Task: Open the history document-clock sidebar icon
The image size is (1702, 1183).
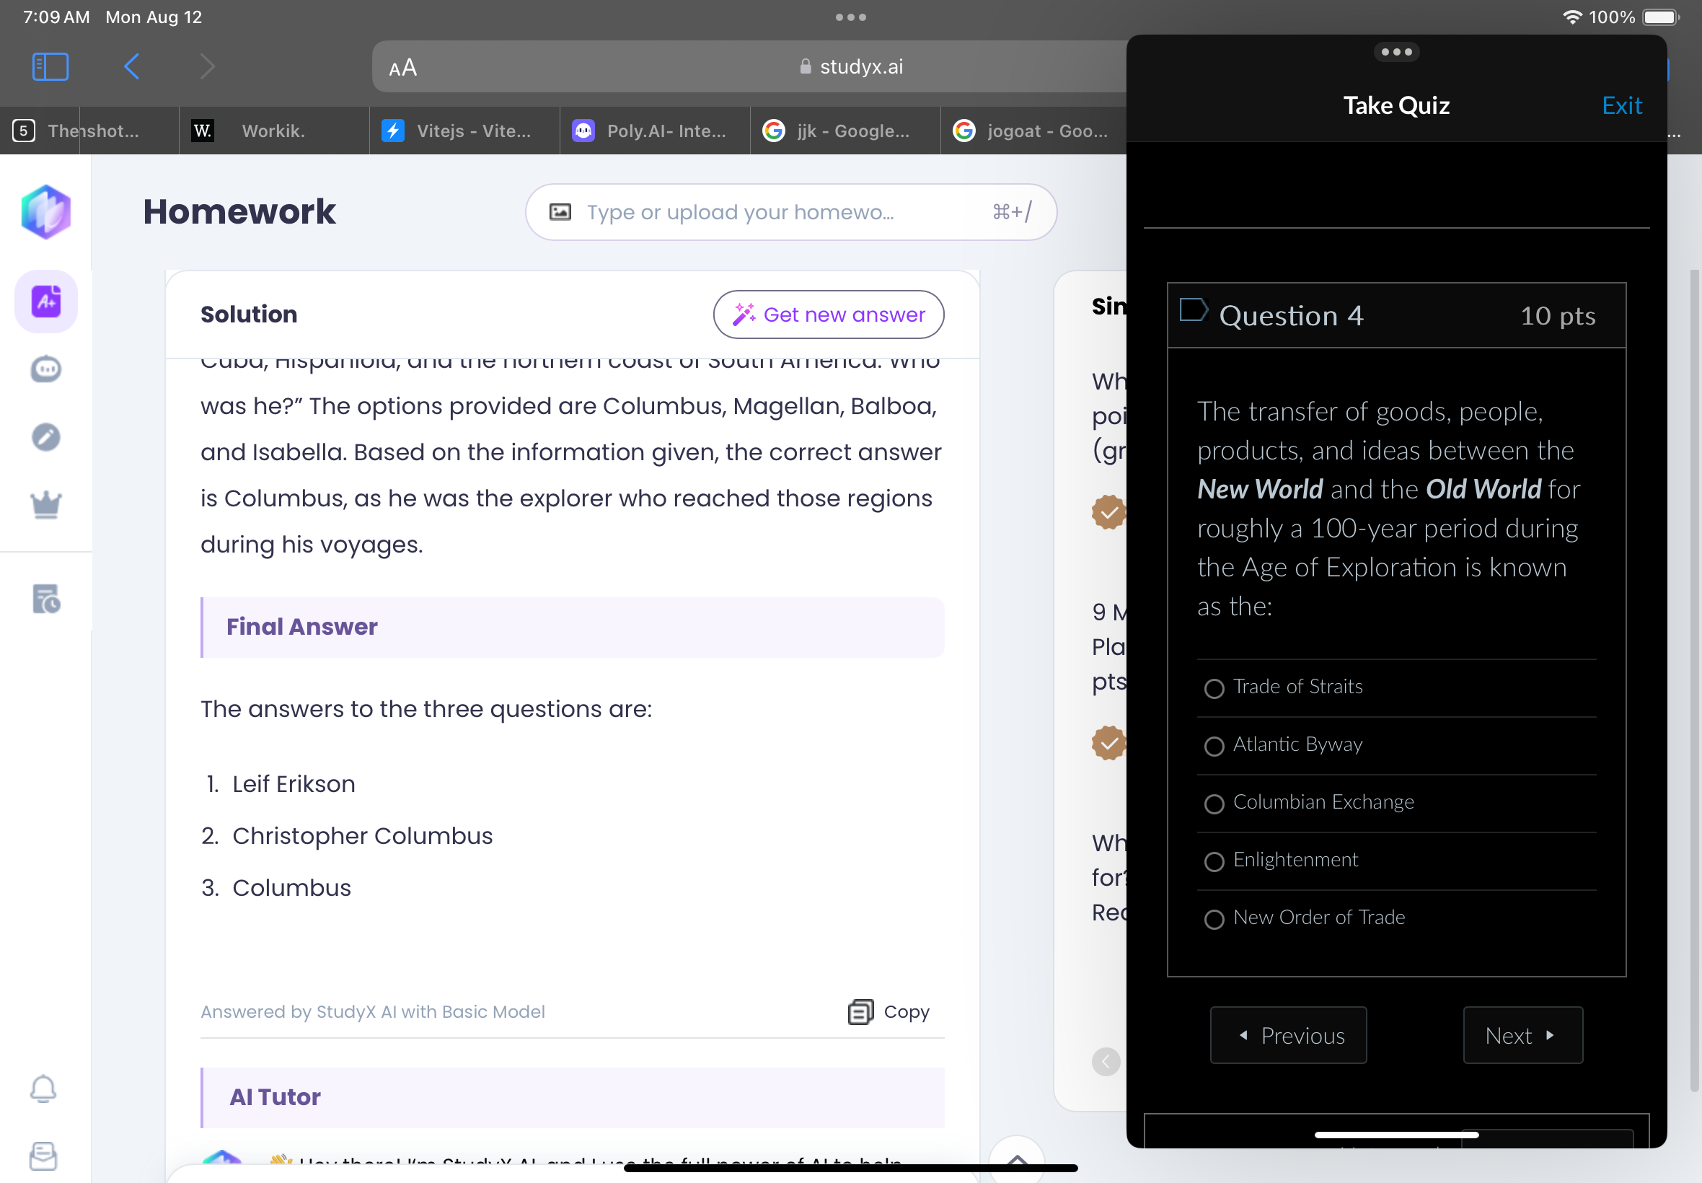Action: click(46, 599)
